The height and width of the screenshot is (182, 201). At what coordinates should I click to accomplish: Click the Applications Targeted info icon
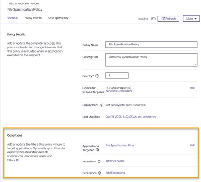tap(98, 150)
